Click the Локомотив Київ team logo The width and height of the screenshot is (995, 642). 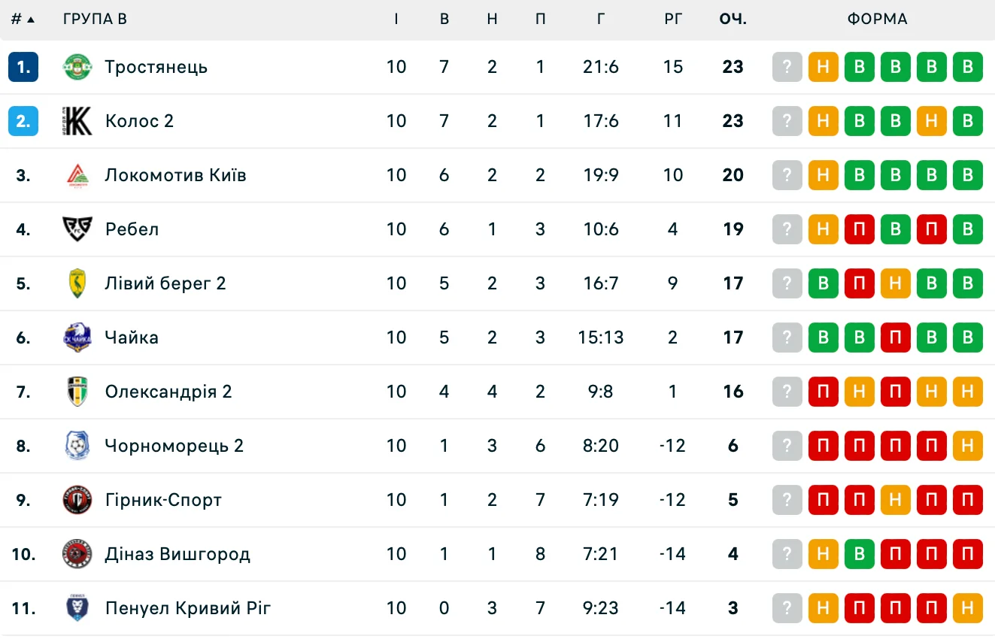point(77,175)
